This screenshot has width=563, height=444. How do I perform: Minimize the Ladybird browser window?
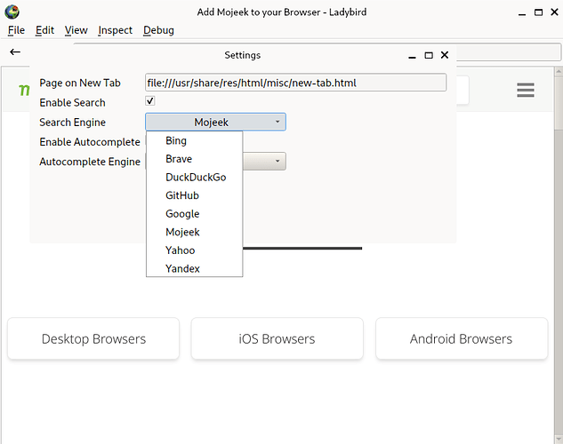(522, 13)
